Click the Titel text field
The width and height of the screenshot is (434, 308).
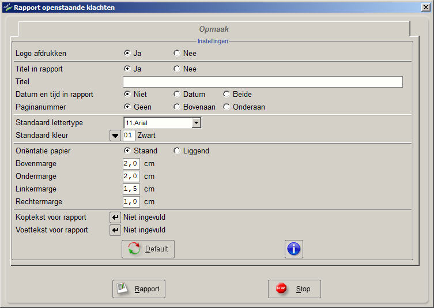pyautogui.click(x=263, y=82)
